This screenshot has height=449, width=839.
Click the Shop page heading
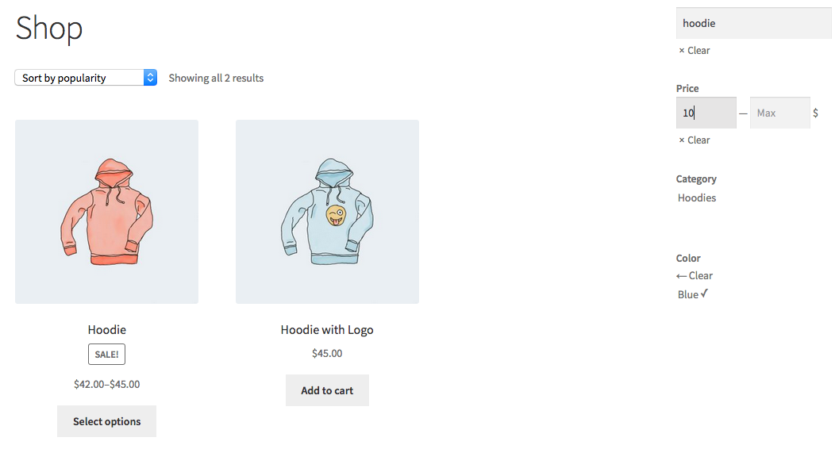coord(49,28)
